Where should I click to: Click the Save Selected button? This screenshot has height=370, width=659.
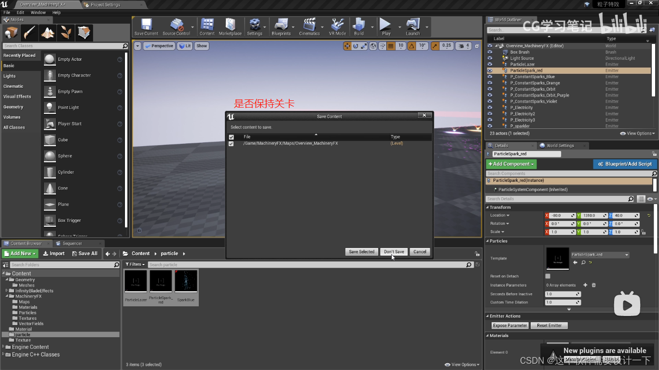pos(361,252)
